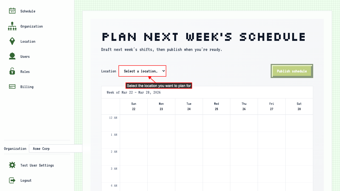340x191 pixels.
Task: Open the Billing menu item
Action: pyautogui.click(x=27, y=87)
